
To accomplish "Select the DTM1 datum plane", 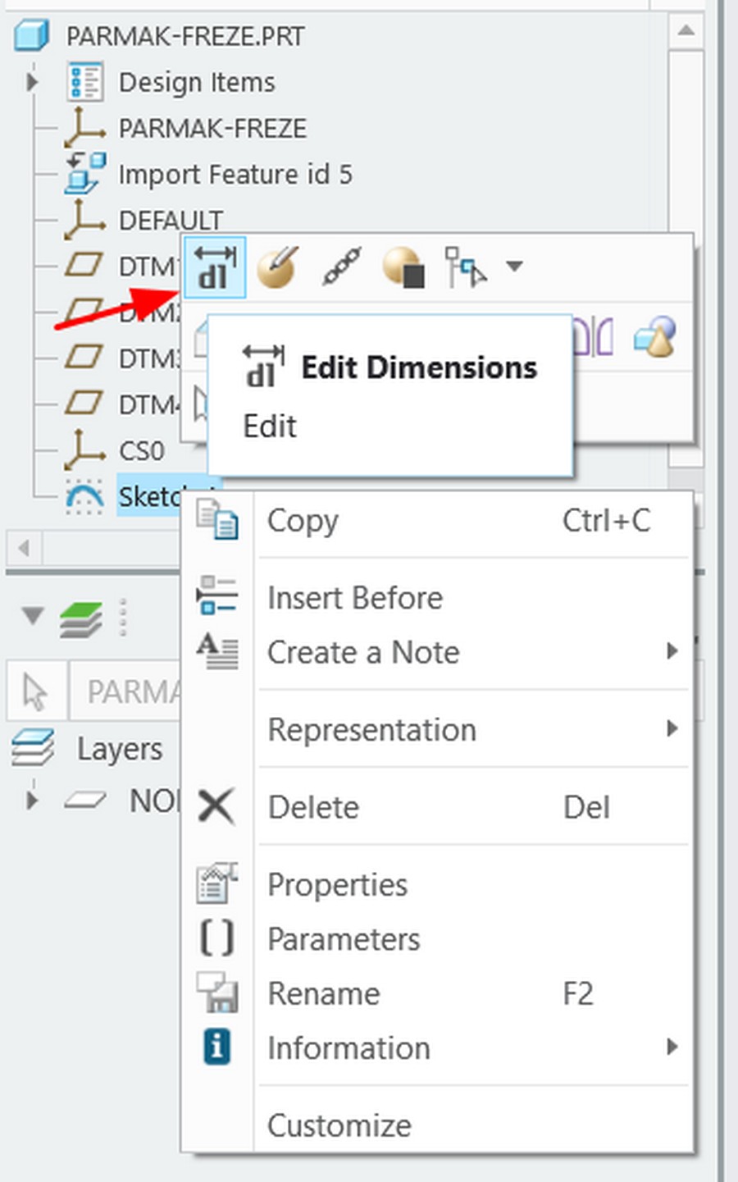I will point(123,266).
